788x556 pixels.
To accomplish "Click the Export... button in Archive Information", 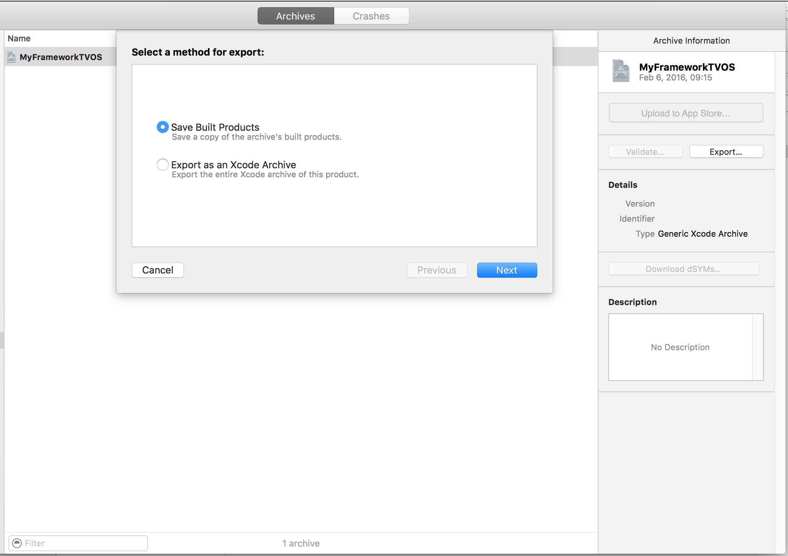I will pyautogui.click(x=726, y=152).
